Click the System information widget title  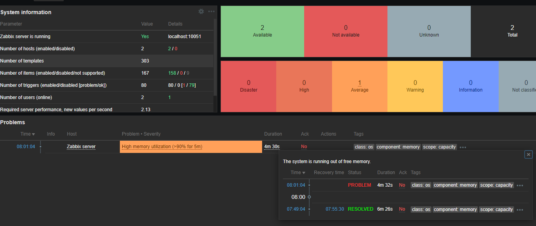point(26,12)
